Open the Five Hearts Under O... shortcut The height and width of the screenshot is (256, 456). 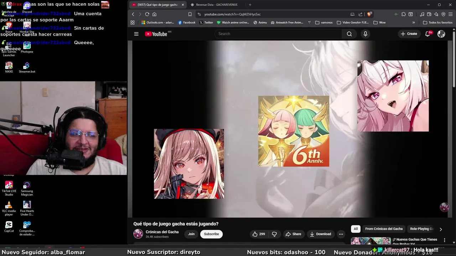27,208
